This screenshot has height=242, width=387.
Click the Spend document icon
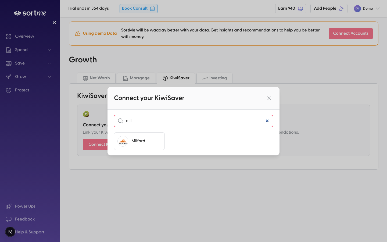9,50
